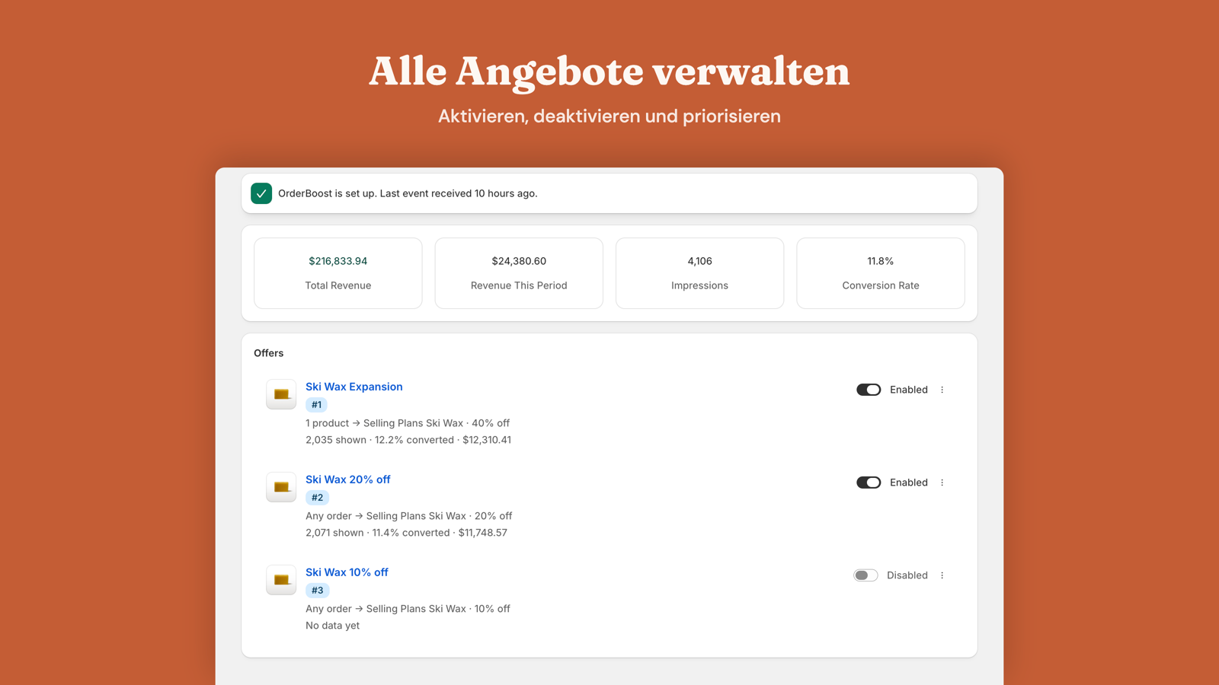
Task: Disable the Ski Wax 20% off offer toggle
Action: click(x=869, y=483)
